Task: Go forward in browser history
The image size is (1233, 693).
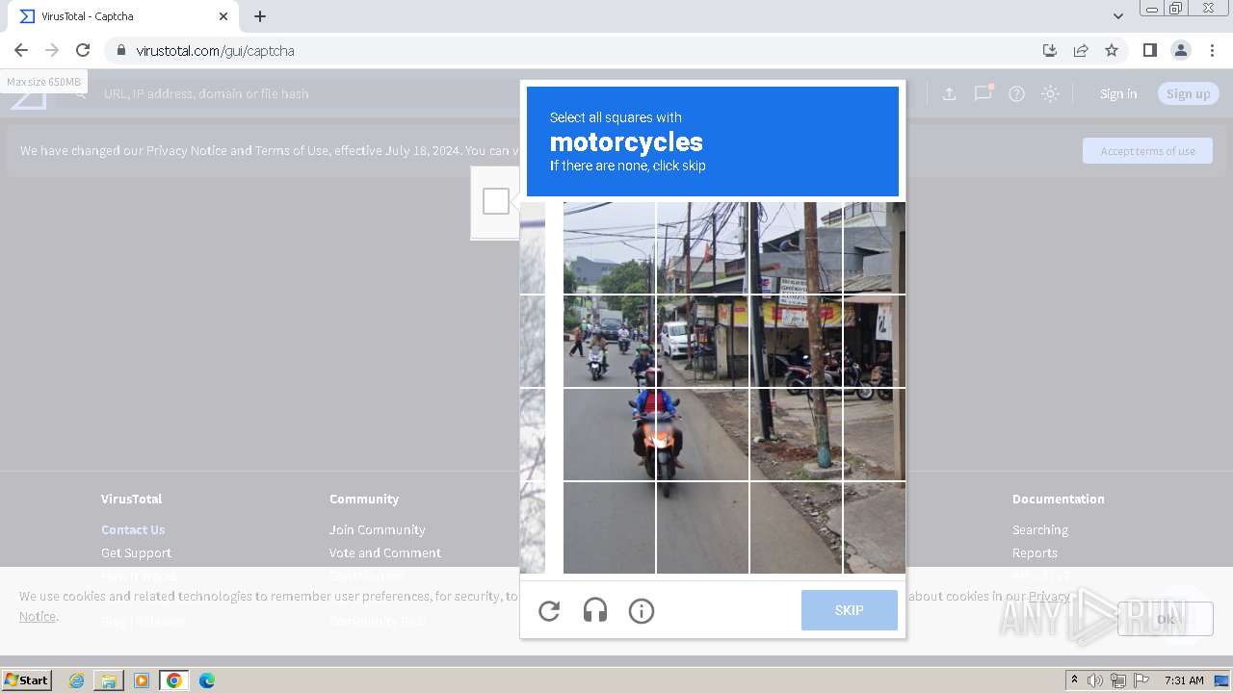Action: pos(52,50)
